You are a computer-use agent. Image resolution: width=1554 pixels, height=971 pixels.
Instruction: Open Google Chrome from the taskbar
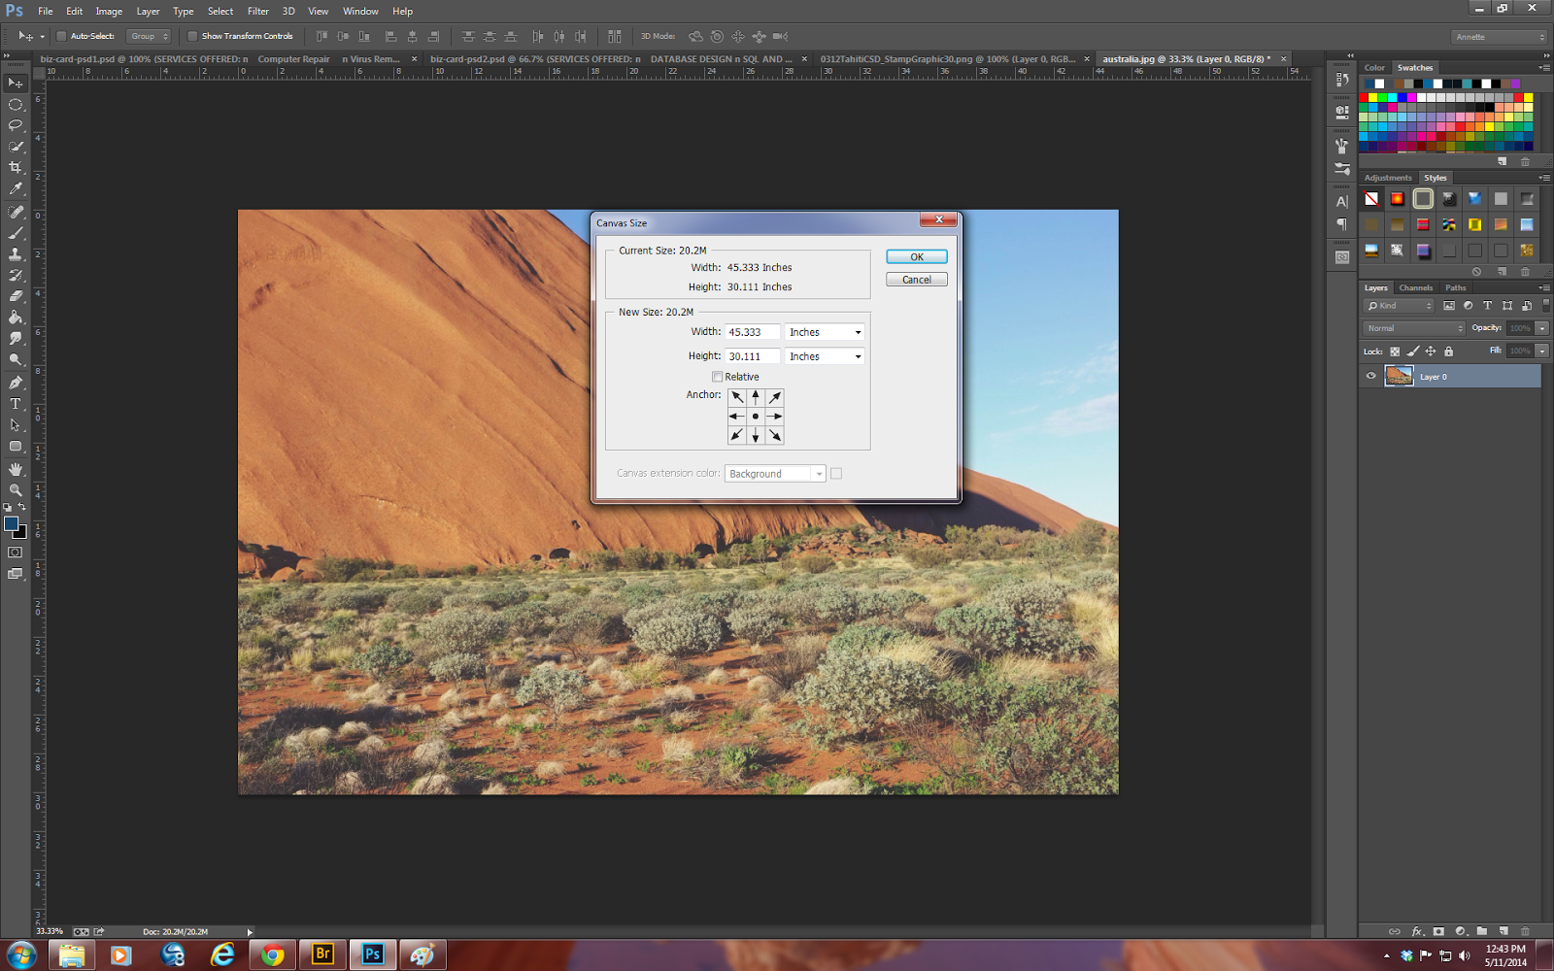point(273,954)
